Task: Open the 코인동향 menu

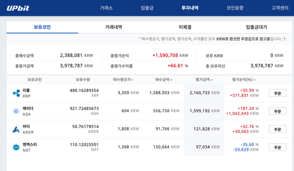Action: tap(235, 8)
